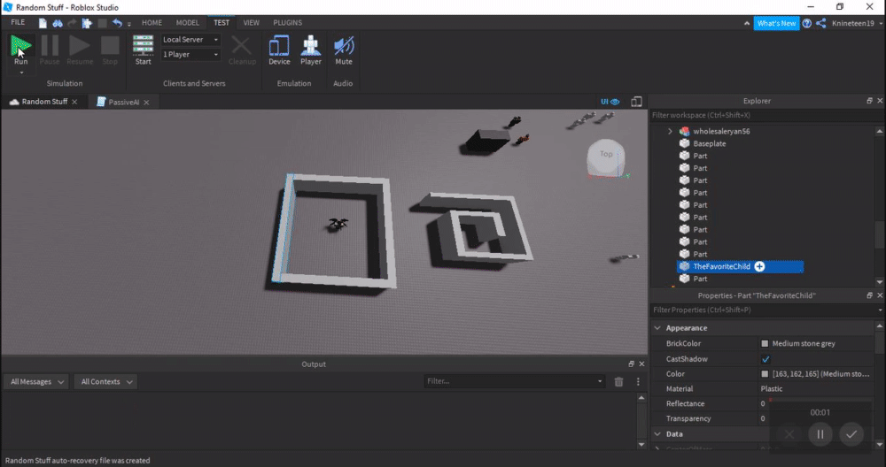Open the FILE menu
Viewport: 886px width, 467px height.
pyautogui.click(x=18, y=23)
